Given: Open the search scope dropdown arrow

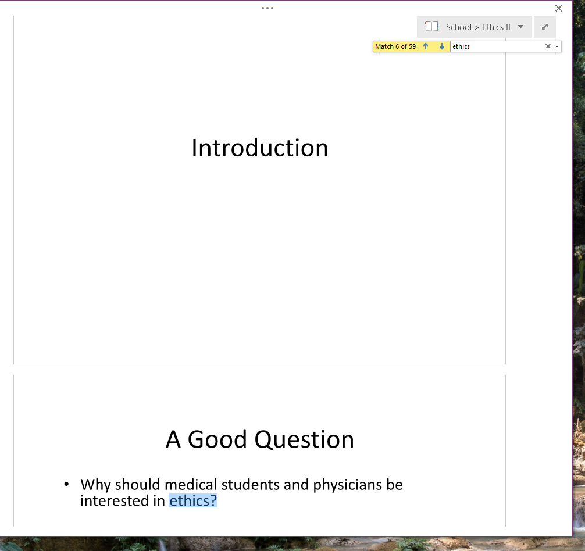Looking at the screenshot, I should [557, 46].
